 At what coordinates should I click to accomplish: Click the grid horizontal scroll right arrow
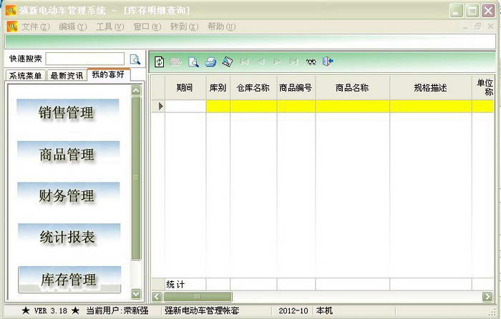tap(487, 297)
